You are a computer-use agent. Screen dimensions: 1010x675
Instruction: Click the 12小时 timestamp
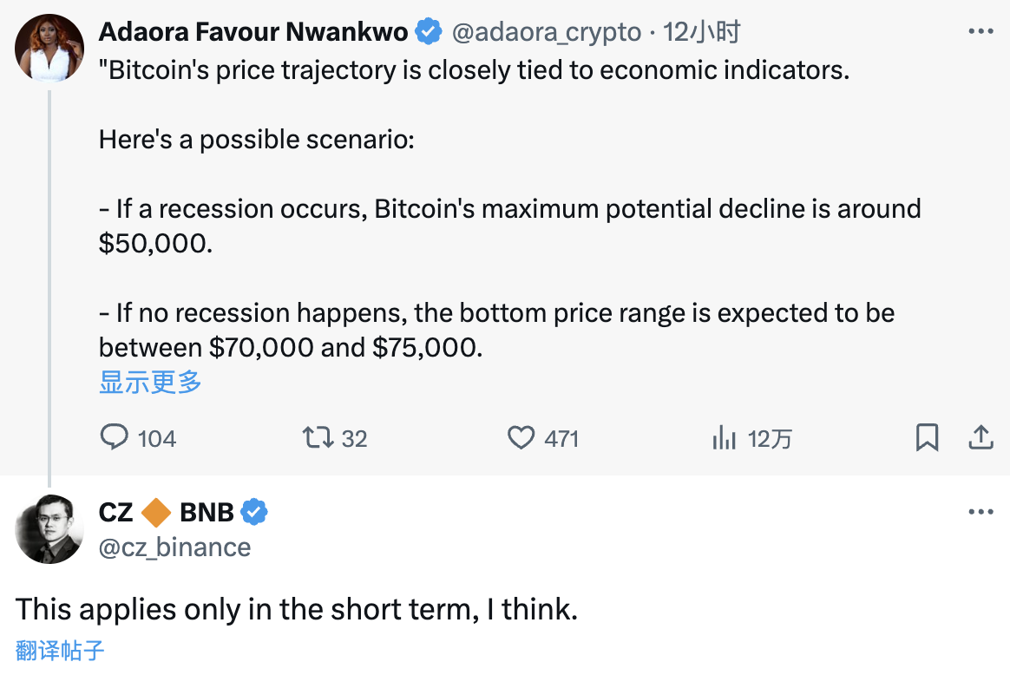[702, 33]
